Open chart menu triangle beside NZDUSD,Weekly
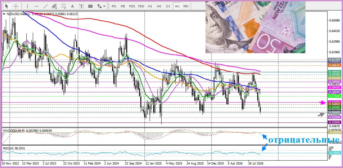Viewport: 343px width, 168px height. click(4, 14)
